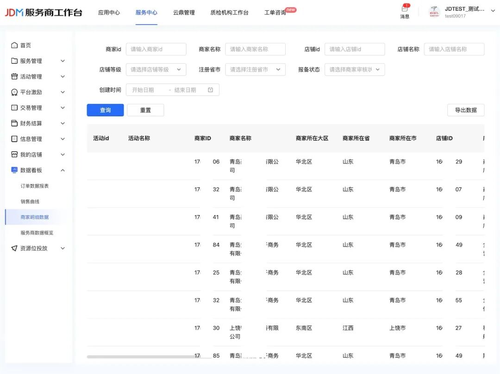Click the 财务结算 wallet icon
500x374 pixels.
click(x=14, y=123)
